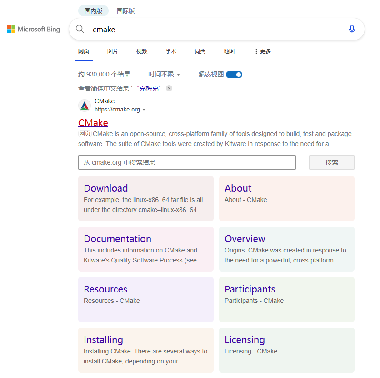Image resolution: width=380 pixels, height=378 pixels.
Task: Activate voice search with the microphone icon
Action: click(352, 29)
